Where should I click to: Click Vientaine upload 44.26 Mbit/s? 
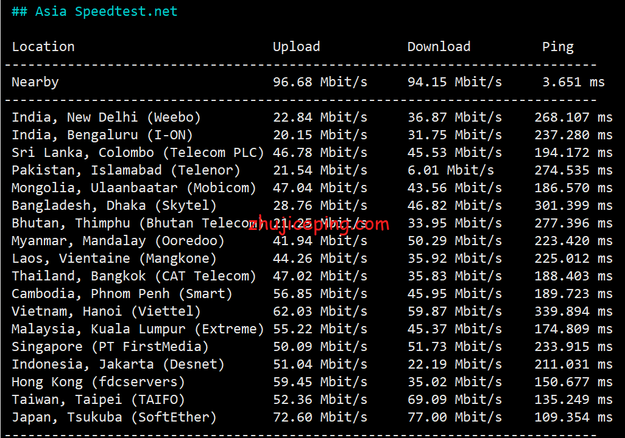click(320, 259)
